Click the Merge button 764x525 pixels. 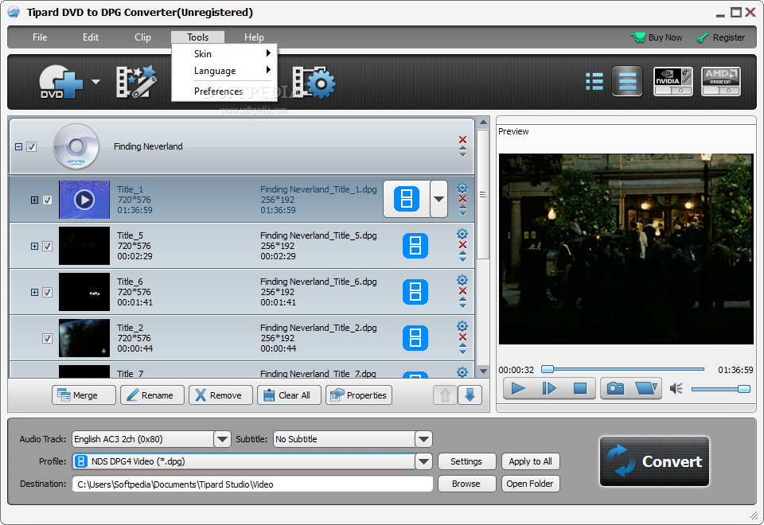coord(84,395)
